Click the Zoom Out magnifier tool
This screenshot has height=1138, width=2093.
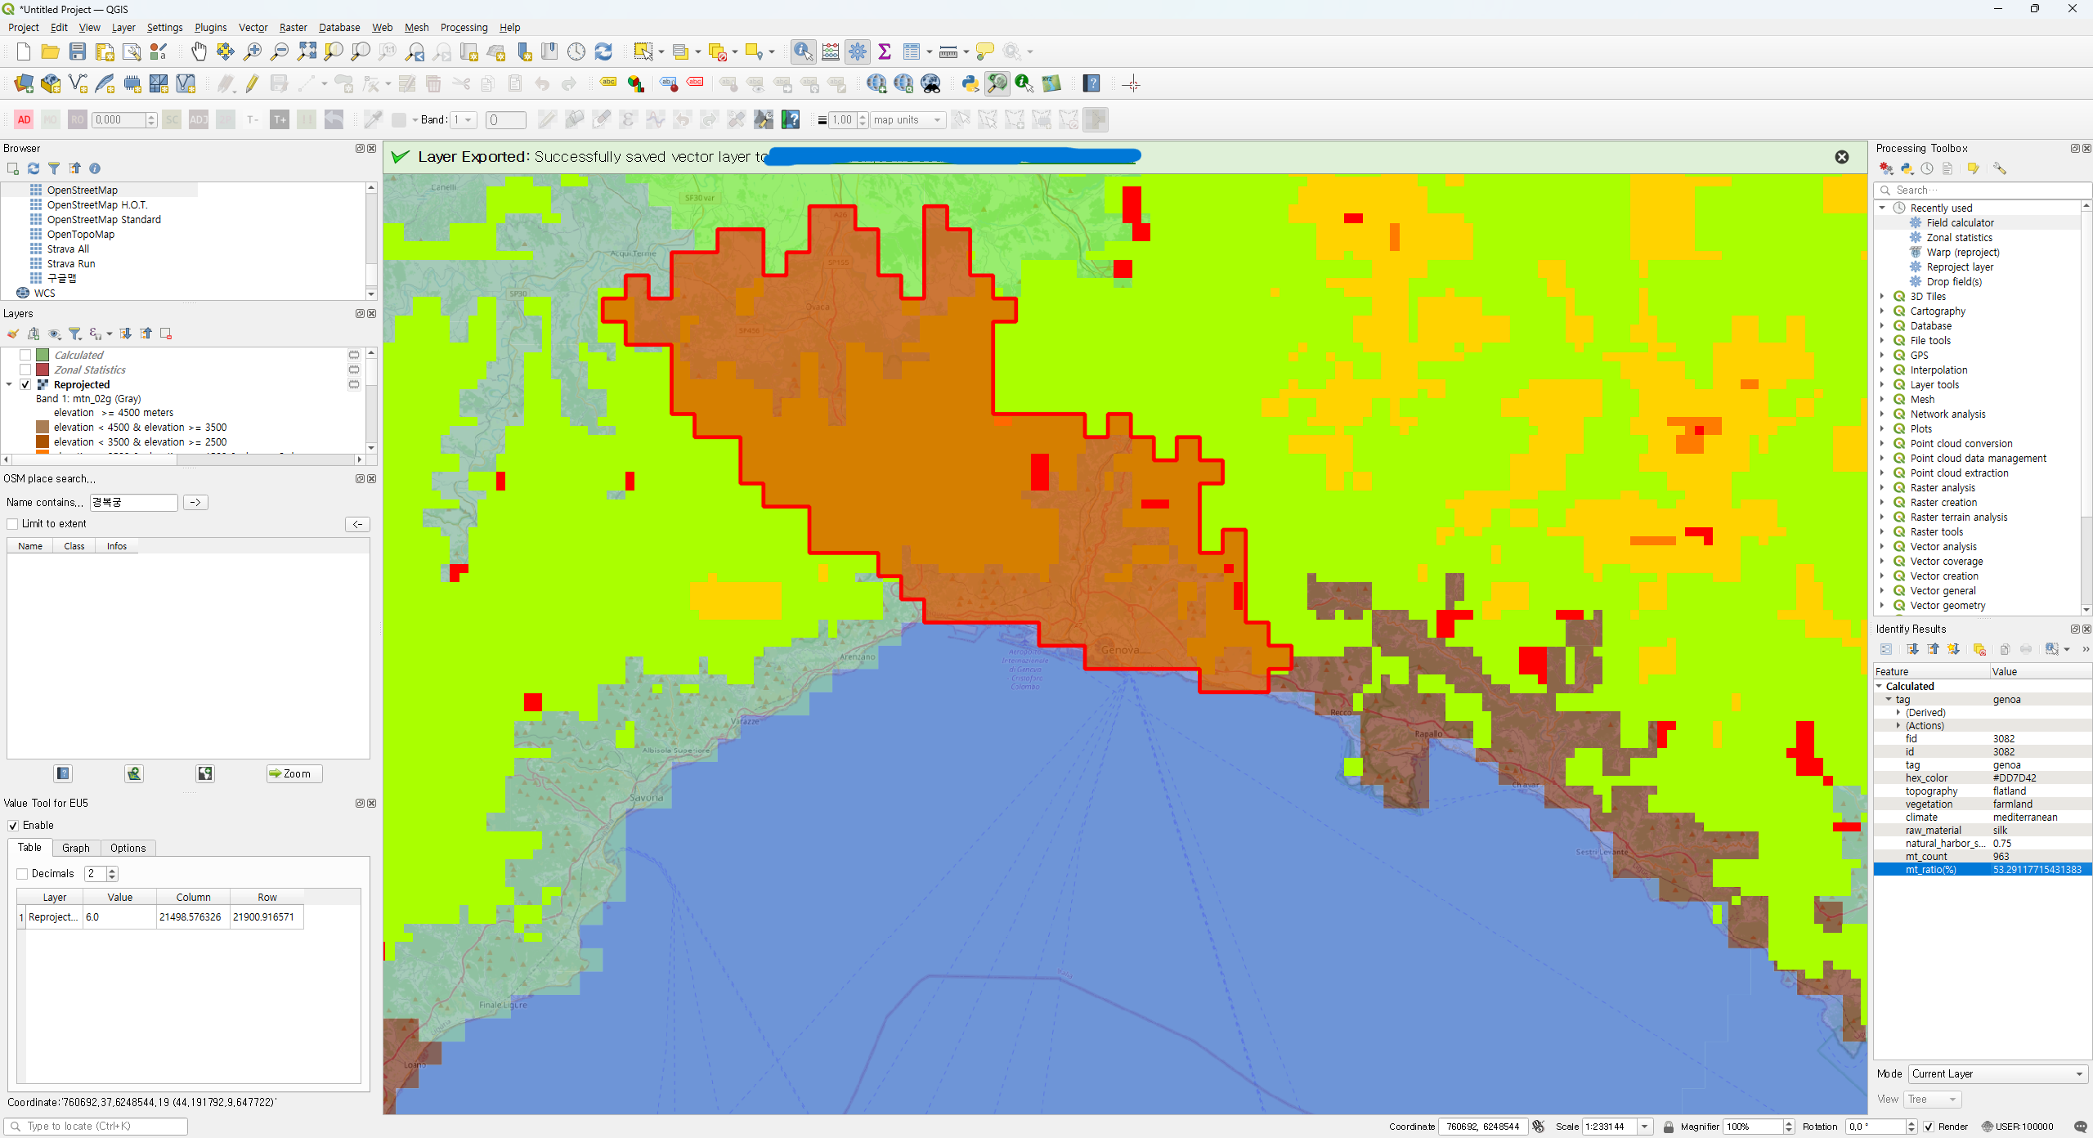[280, 52]
